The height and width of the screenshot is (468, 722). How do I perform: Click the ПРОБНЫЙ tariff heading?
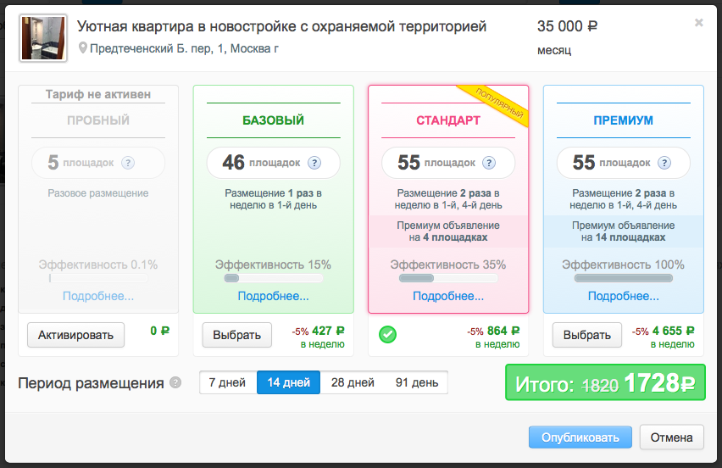[98, 120]
